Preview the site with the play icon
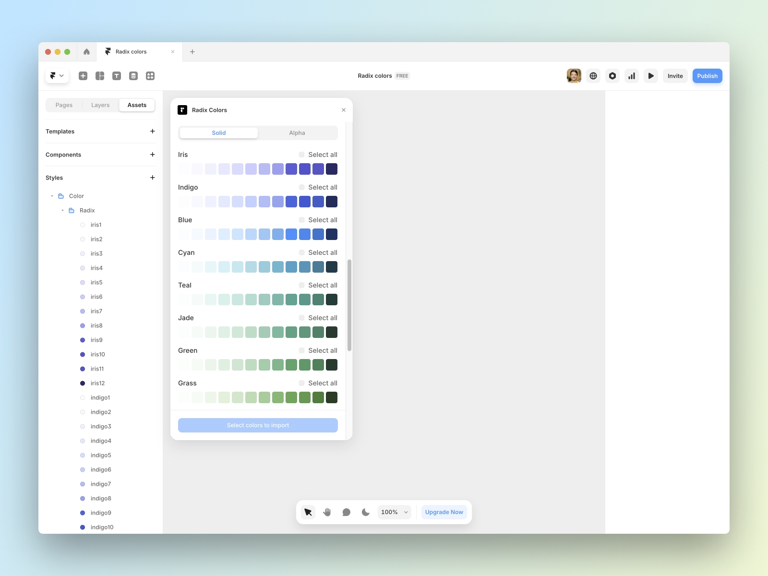This screenshot has height=576, width=768. click(x=650, y=76)
